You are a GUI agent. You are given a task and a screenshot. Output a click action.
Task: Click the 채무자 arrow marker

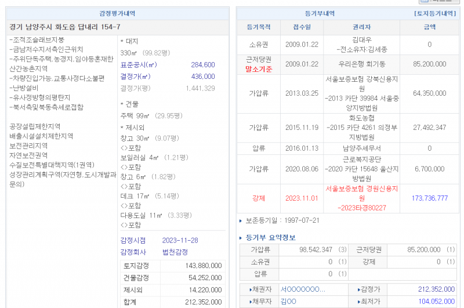coord(251,302)
